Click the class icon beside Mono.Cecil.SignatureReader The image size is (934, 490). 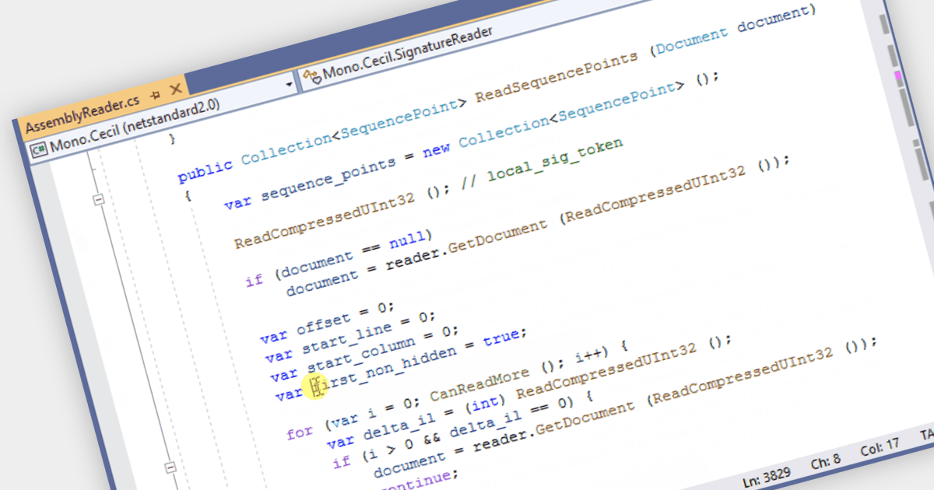(313, 75)
